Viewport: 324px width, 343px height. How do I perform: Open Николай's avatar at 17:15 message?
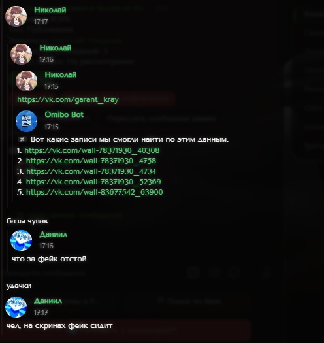coord(27,81)
